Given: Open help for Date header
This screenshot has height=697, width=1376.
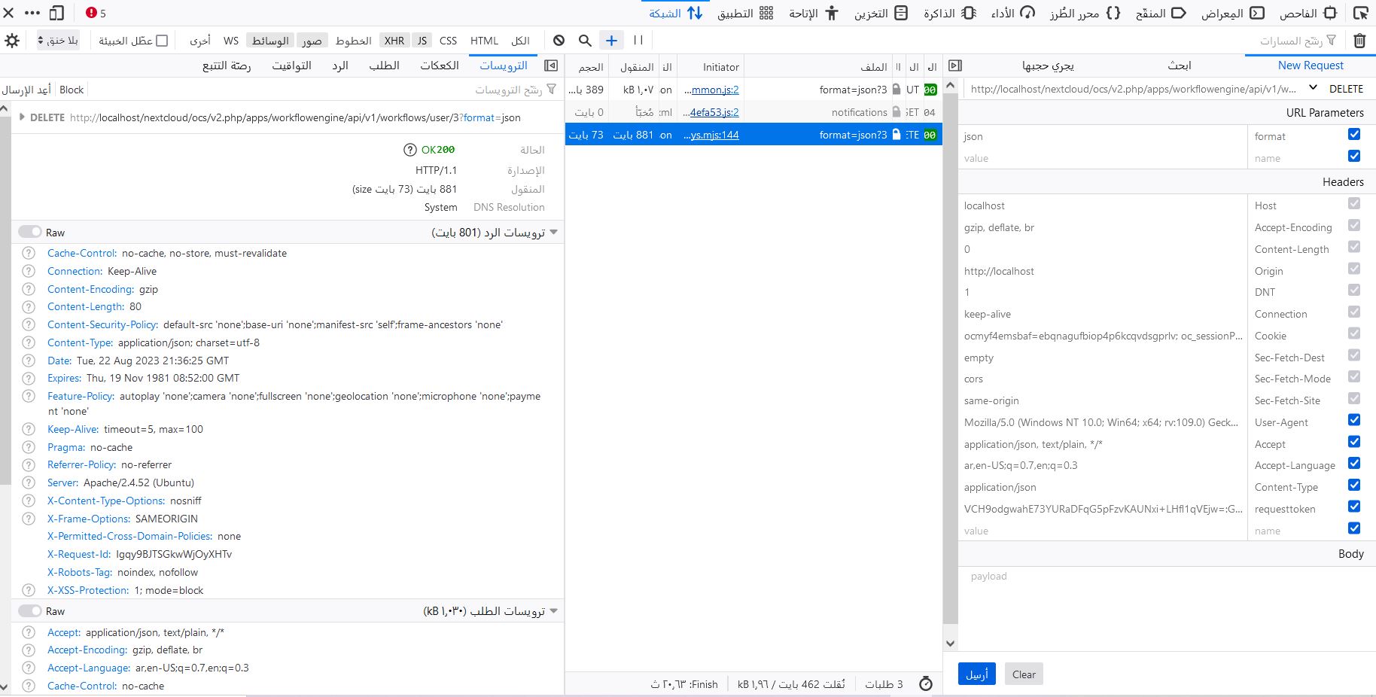Looking at the screenshot, I should pos(29,361).
